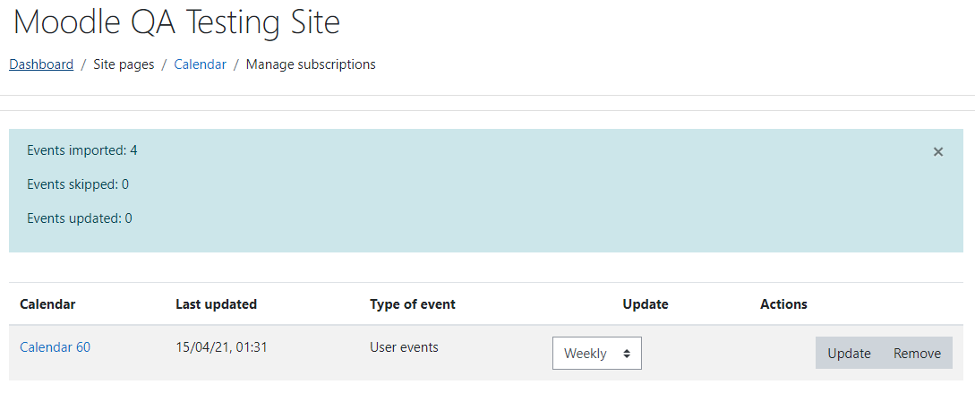Click the Update column header
This screenshot has height=410, width=975.
[646, 304]
